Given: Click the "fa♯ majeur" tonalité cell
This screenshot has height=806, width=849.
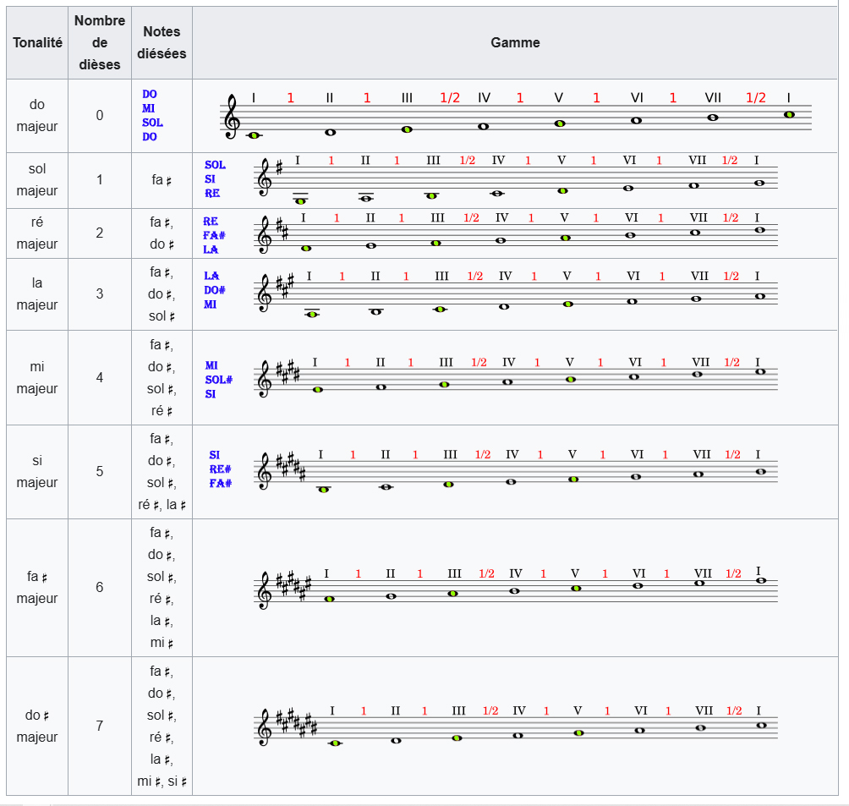Looking at the screenshot, I should [x=37, y=588].
